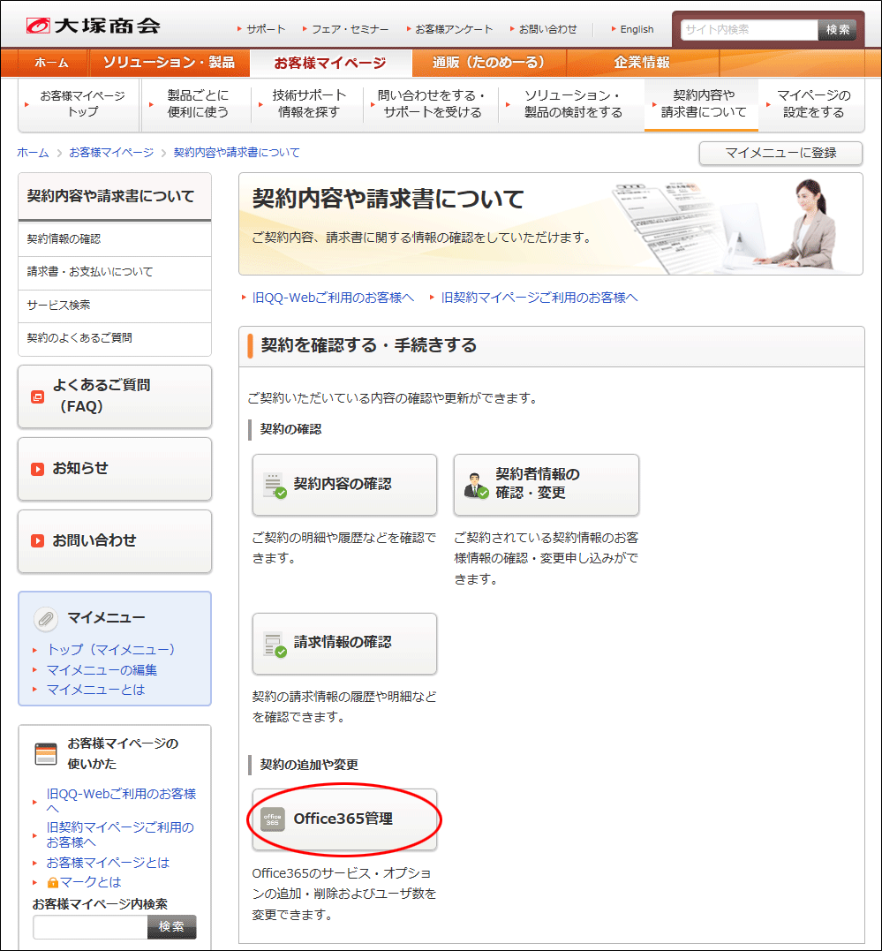Viewport: 882px width, 951px height.
Task: Click the 契約内容の確認 button
Action: pos(344,485)
